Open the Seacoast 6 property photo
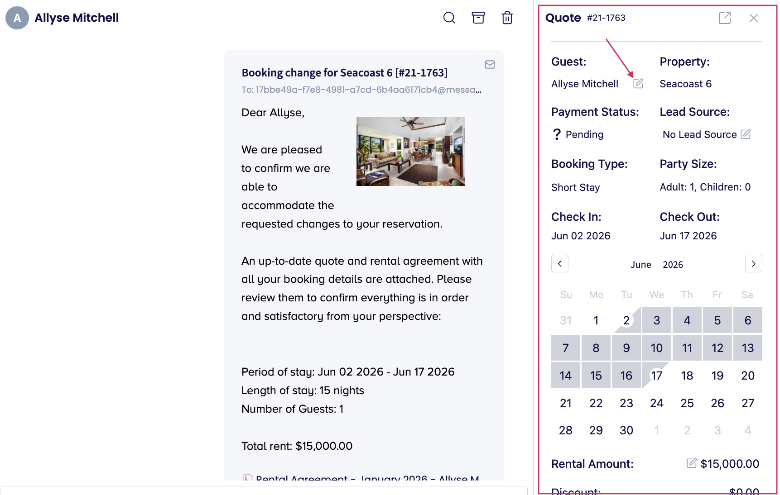The image size is (780, 495). click(x=410, y=152)
